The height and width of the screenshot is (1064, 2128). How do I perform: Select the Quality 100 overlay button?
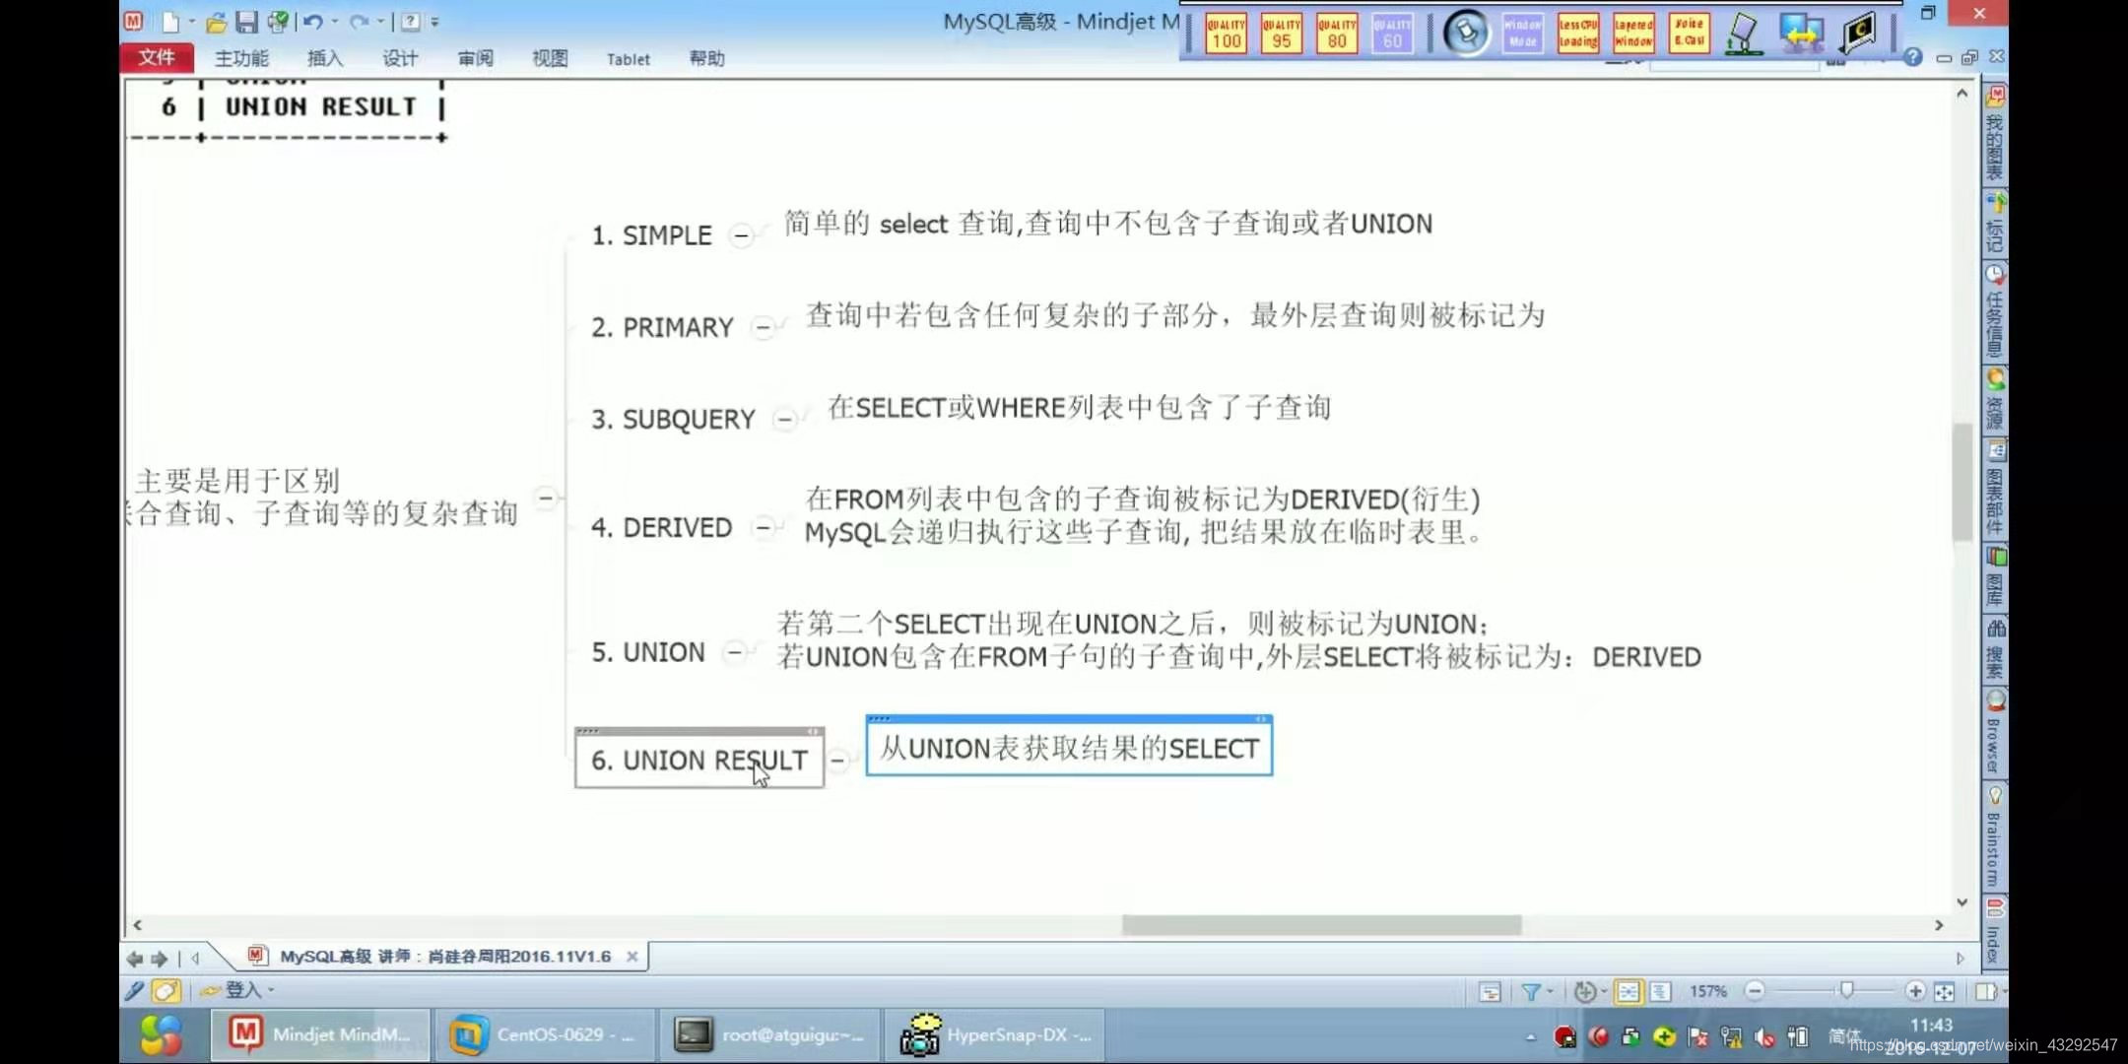[x=1227, y=33]
